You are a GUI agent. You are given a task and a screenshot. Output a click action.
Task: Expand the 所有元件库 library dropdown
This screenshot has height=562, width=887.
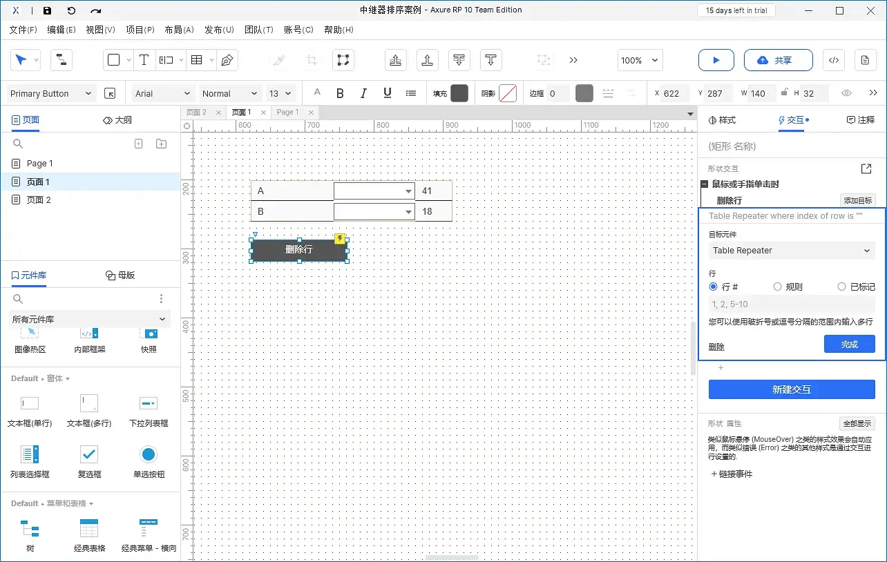point(90,319)
